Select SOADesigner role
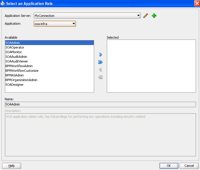Viewport: 200px width, 170px height. tap(49, 85)
